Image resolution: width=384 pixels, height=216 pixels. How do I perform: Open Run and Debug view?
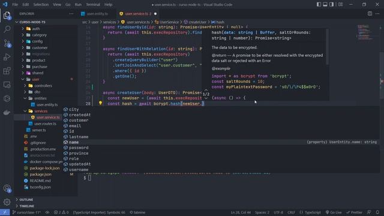click(7, 57)
